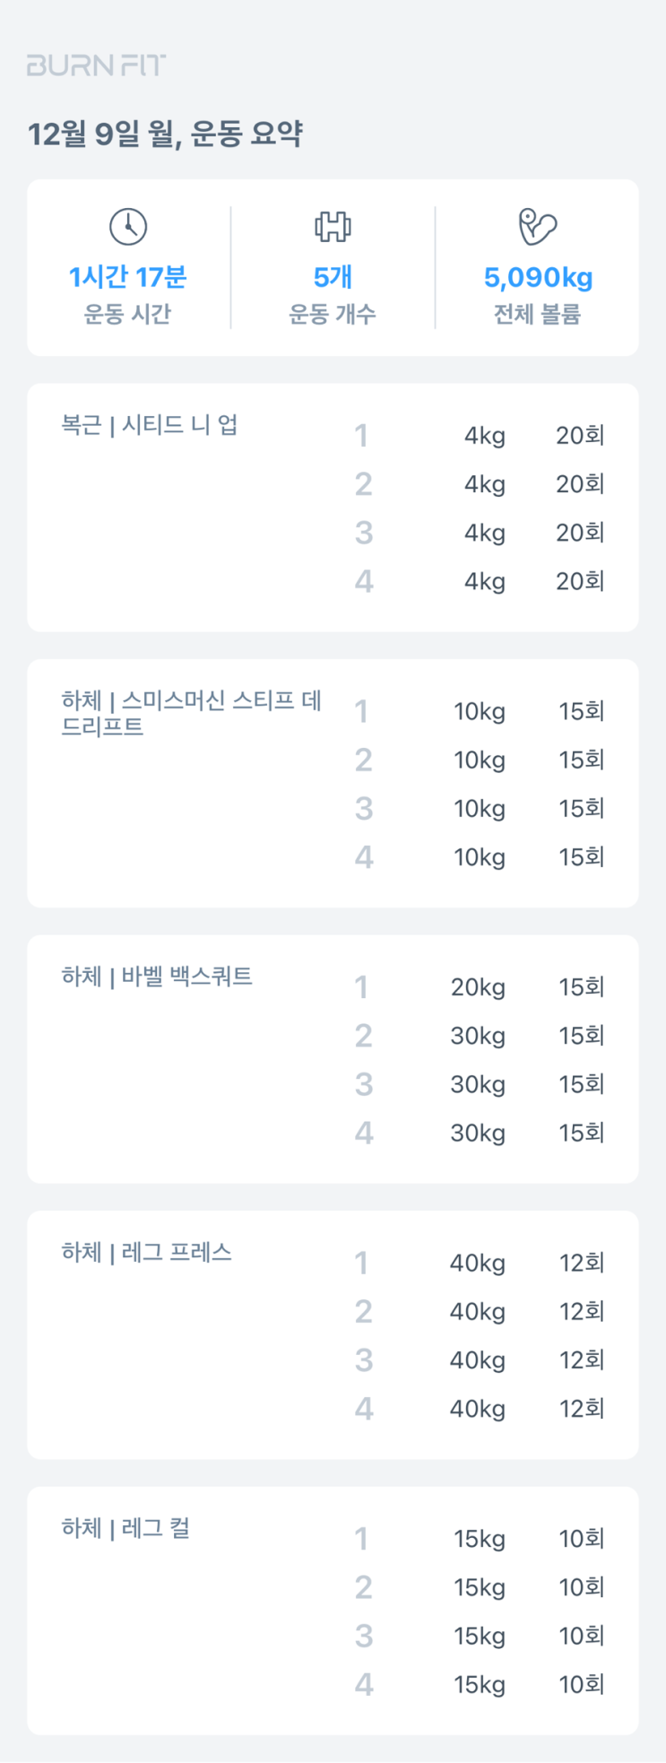Click the 전체 볼륨 label
This screenshot has width=666, height=1763.
(537, 314)
